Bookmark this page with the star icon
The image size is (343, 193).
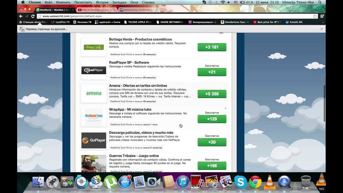[x=315, y=16]
